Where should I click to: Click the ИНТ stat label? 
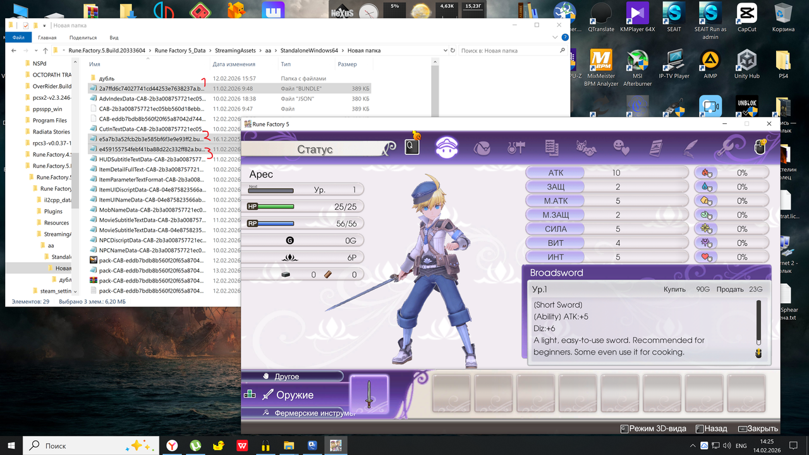[x=556, y=257]
